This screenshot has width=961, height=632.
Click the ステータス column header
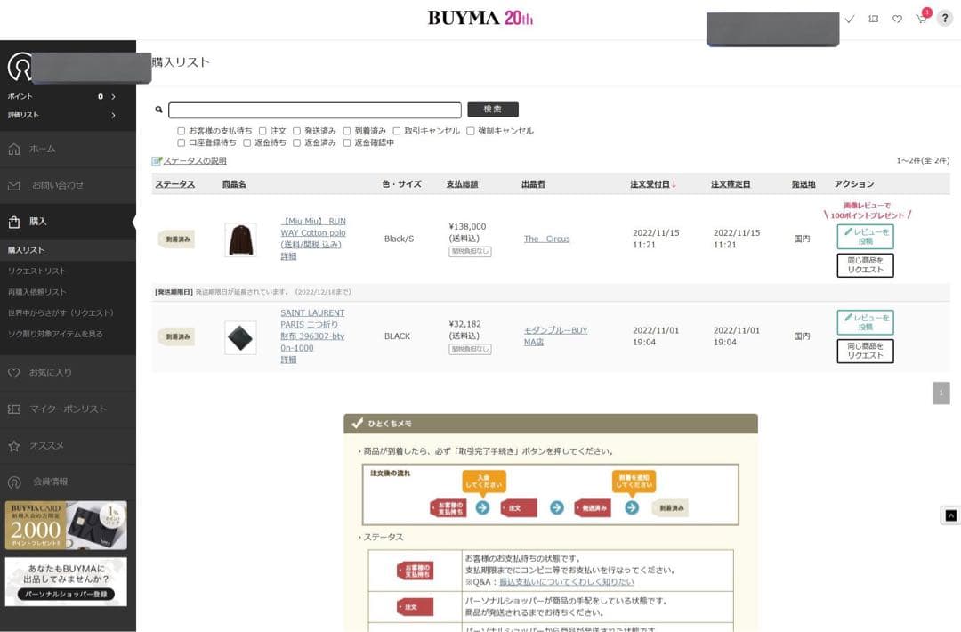pyautogui.click(x=174, y=184)
